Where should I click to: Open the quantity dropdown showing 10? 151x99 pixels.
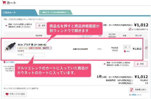pyautogui.click(x=127, y=47)
